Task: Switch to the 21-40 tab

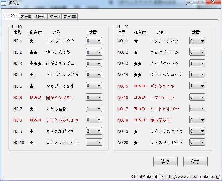Action: point(26,16)
